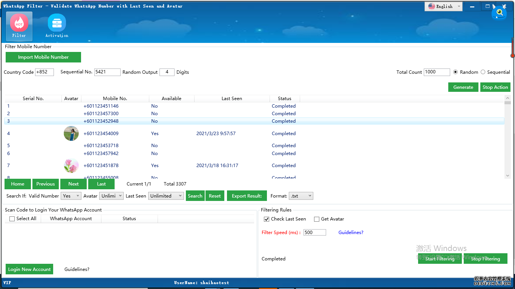
Task: Expand the Valid Number dropdown
Action: pyautogui.click(x=71, y=196)
